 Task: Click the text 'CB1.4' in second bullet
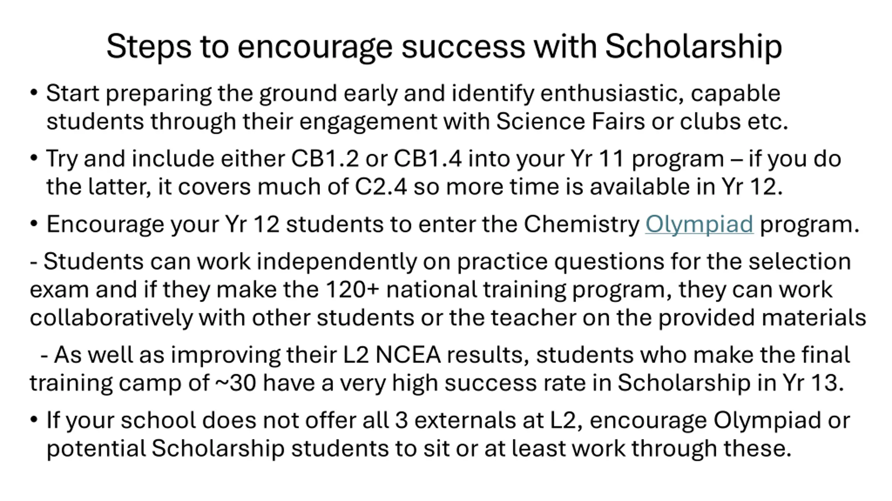pos(428,159)
